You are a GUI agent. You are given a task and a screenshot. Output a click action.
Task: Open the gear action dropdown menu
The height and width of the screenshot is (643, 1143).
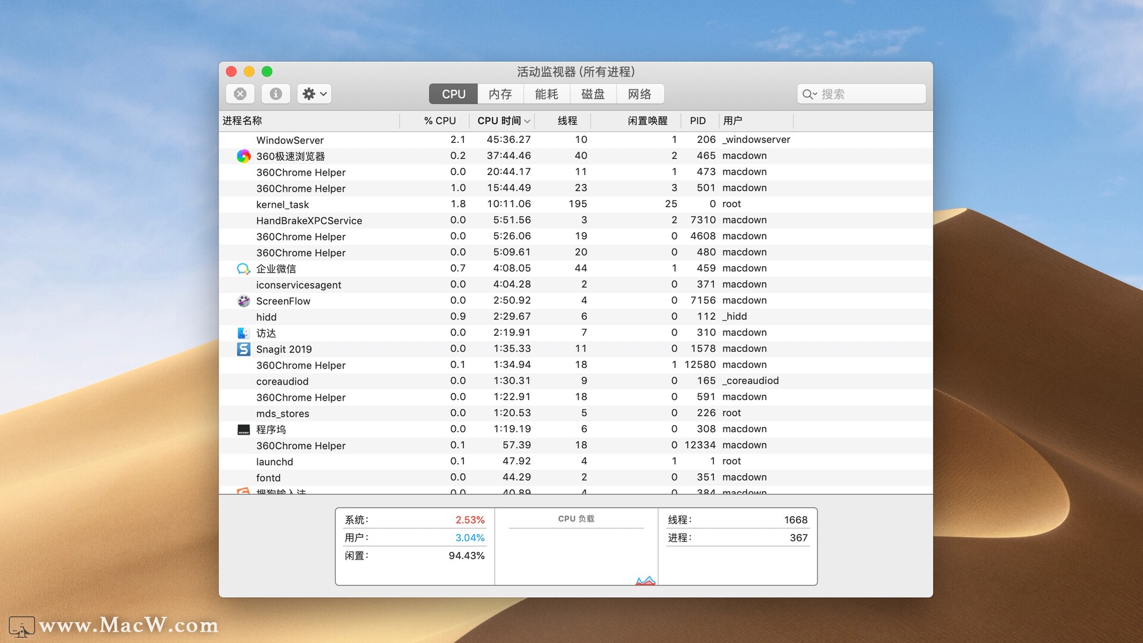(x=314, y=94)
